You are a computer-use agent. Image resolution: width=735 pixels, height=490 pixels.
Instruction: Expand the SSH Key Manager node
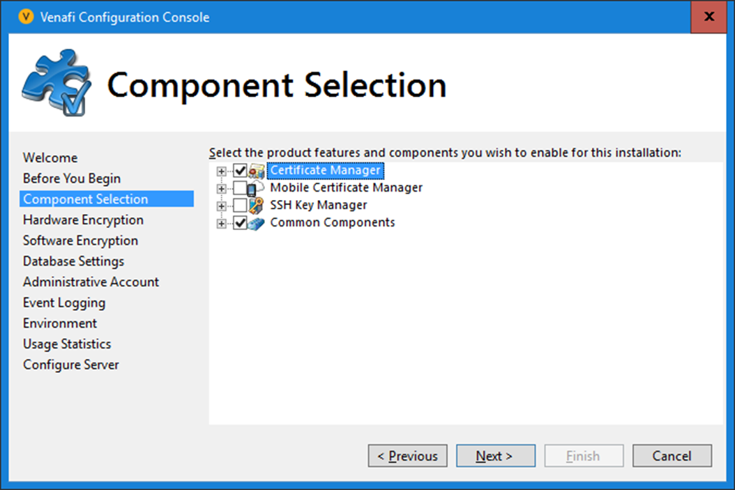tap(222, 206)
